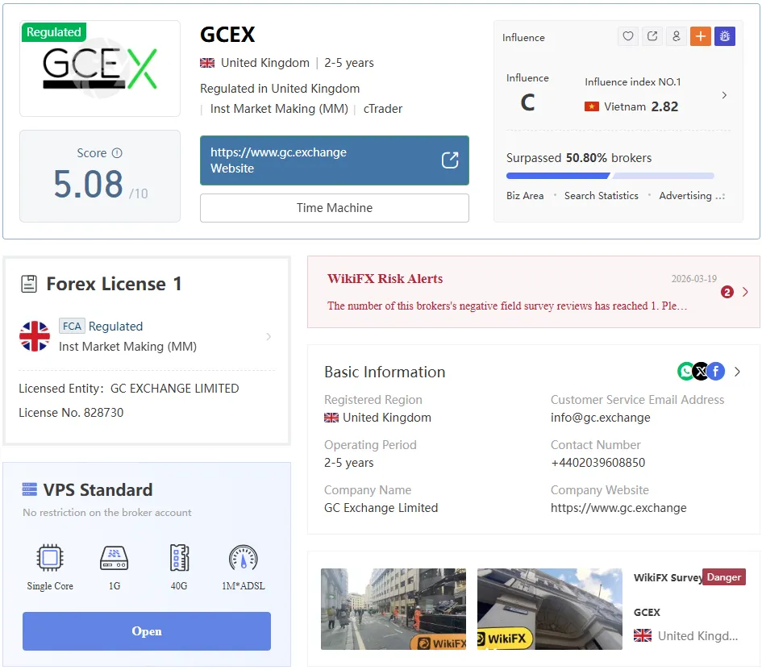Click the orange plus icon
Screen dimensions: 762x670
point(700,36)
